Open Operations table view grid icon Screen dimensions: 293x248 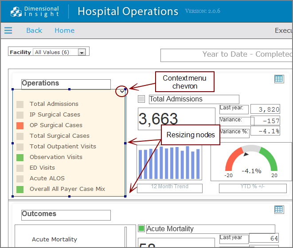click(279, 79)
